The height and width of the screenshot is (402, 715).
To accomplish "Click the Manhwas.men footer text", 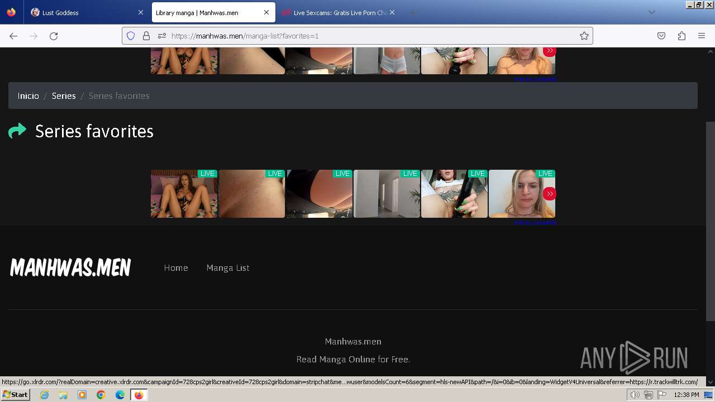I will [x=353, y=342].
